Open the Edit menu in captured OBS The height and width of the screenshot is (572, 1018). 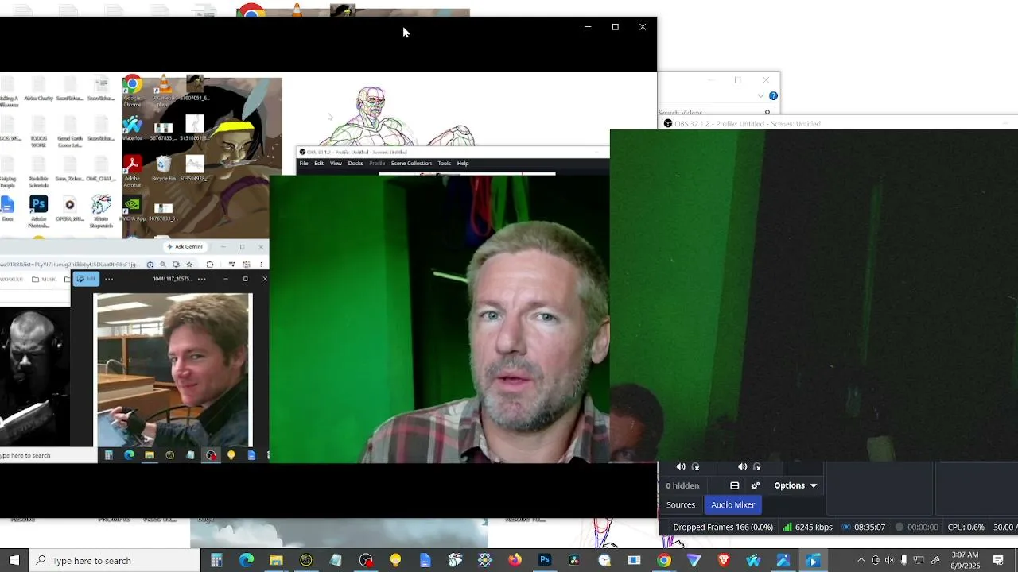319,164
